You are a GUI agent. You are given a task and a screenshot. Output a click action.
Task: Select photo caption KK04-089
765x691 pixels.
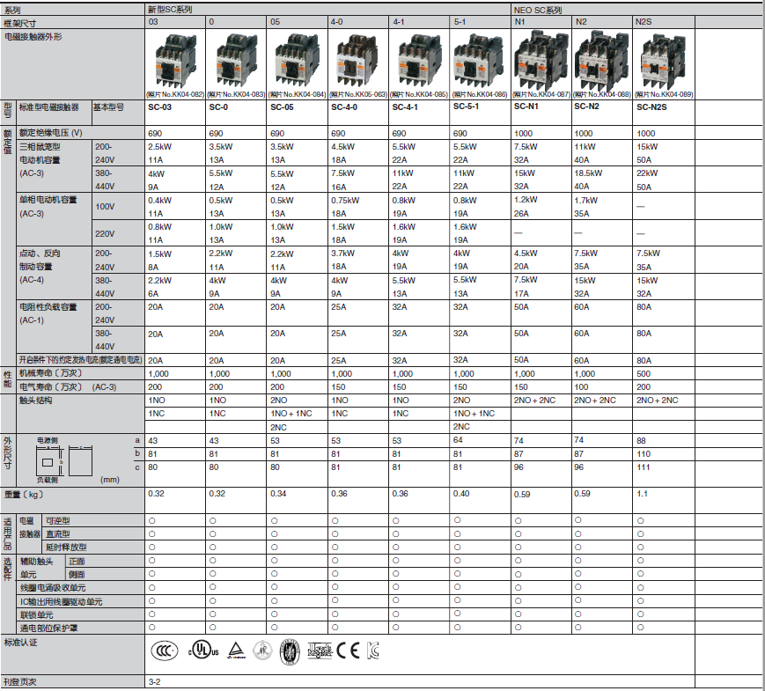pyautogui.click(x=664, y=95)
